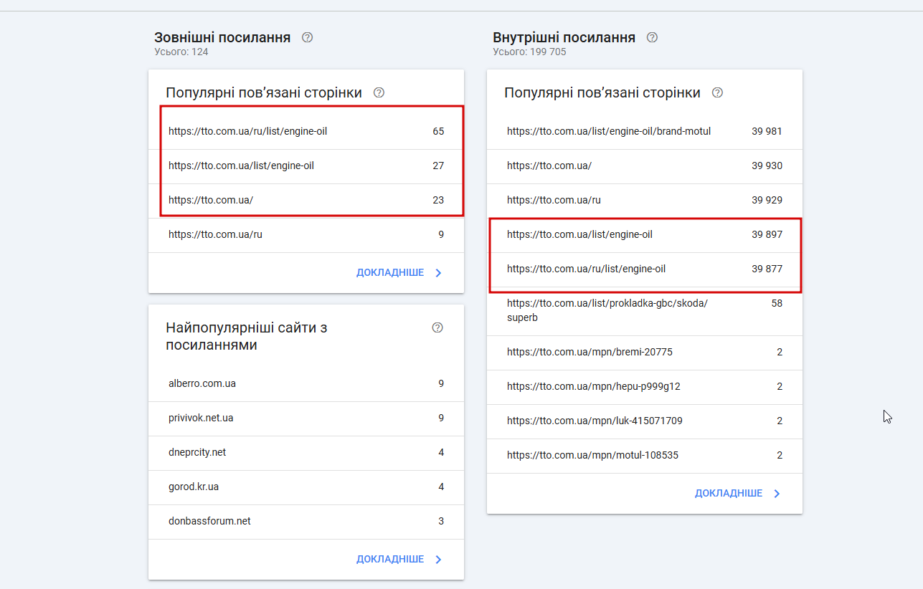Click the prokladka-gbc/skoda/superb page row
This screenshot has height=589, width=923.
pyautogui.click(x=644, y=310)
